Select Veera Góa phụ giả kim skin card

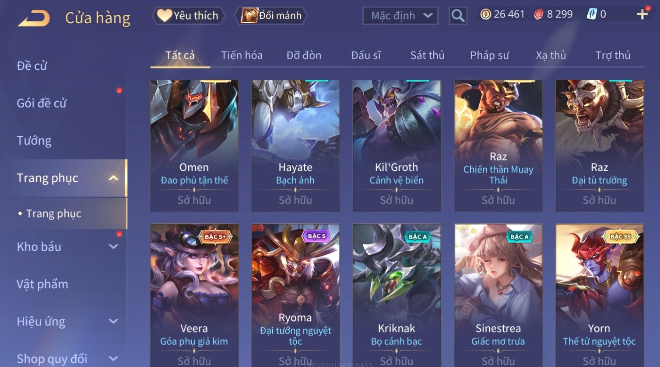tap(194, 295)
